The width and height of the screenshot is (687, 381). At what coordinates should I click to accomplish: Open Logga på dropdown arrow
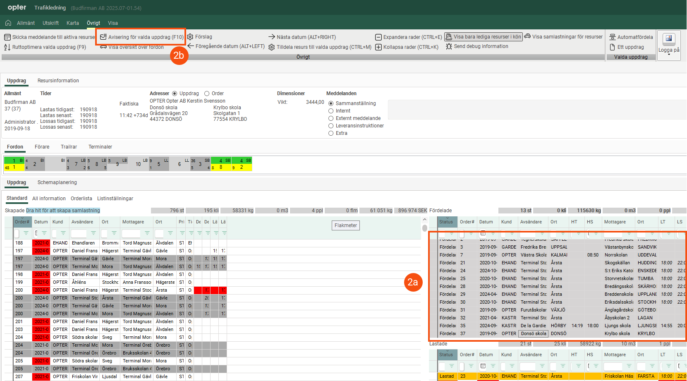coord(669,55)
